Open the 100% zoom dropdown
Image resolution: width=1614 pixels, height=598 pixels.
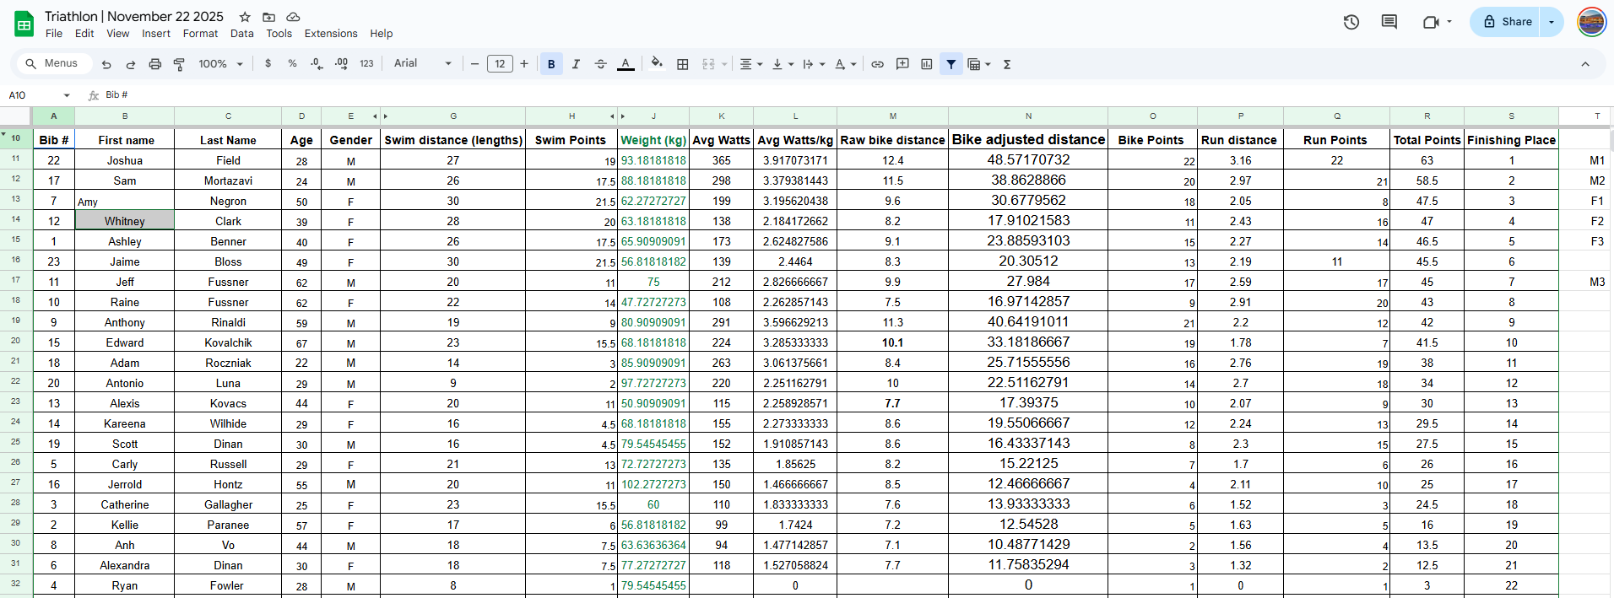(x=220, y=64)
